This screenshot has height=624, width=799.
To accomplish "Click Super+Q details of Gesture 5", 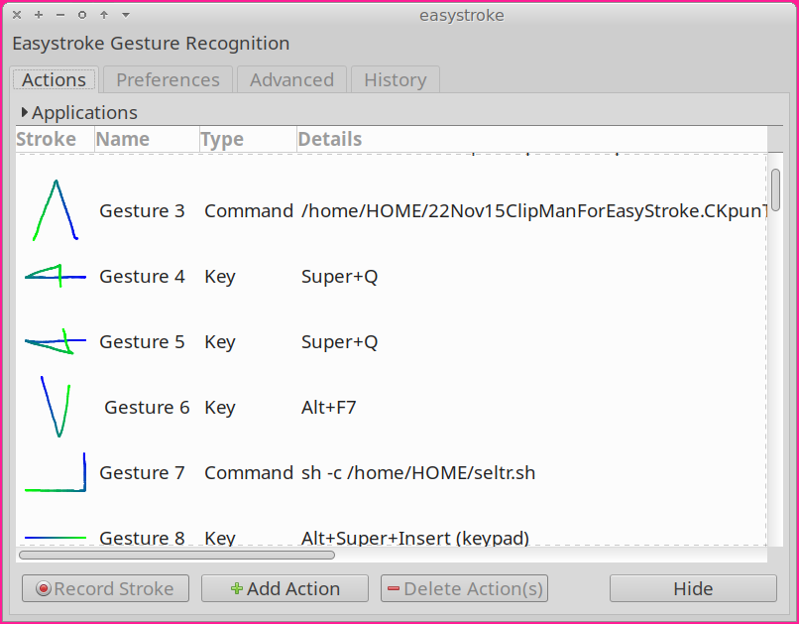I will (x=339, y=341).
